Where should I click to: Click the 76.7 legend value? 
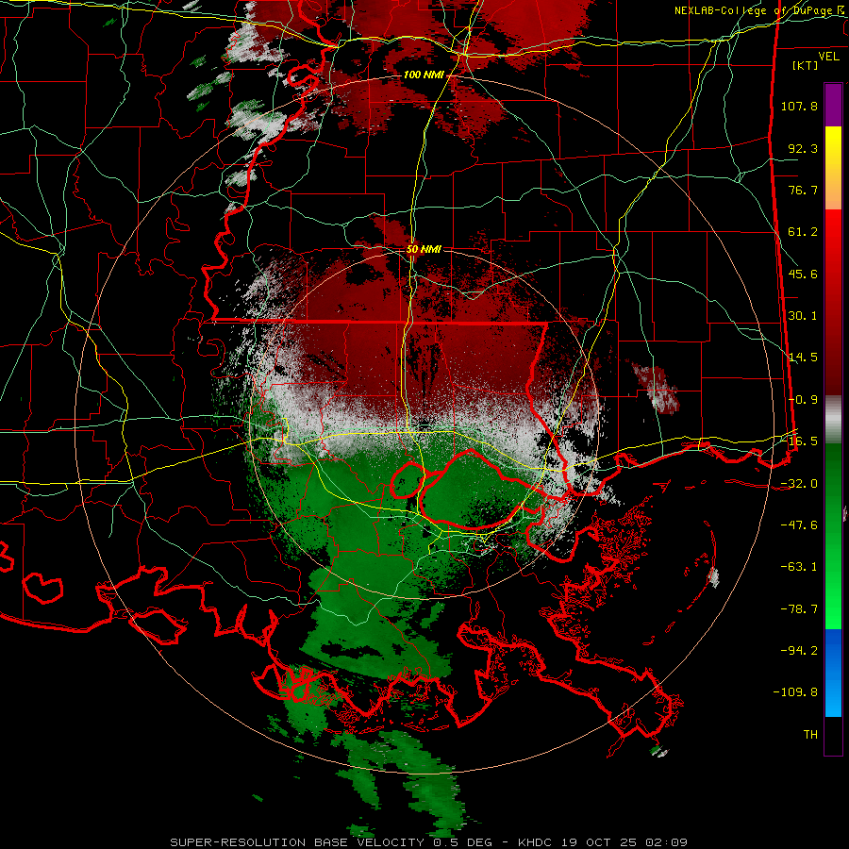tap(803, 190)
